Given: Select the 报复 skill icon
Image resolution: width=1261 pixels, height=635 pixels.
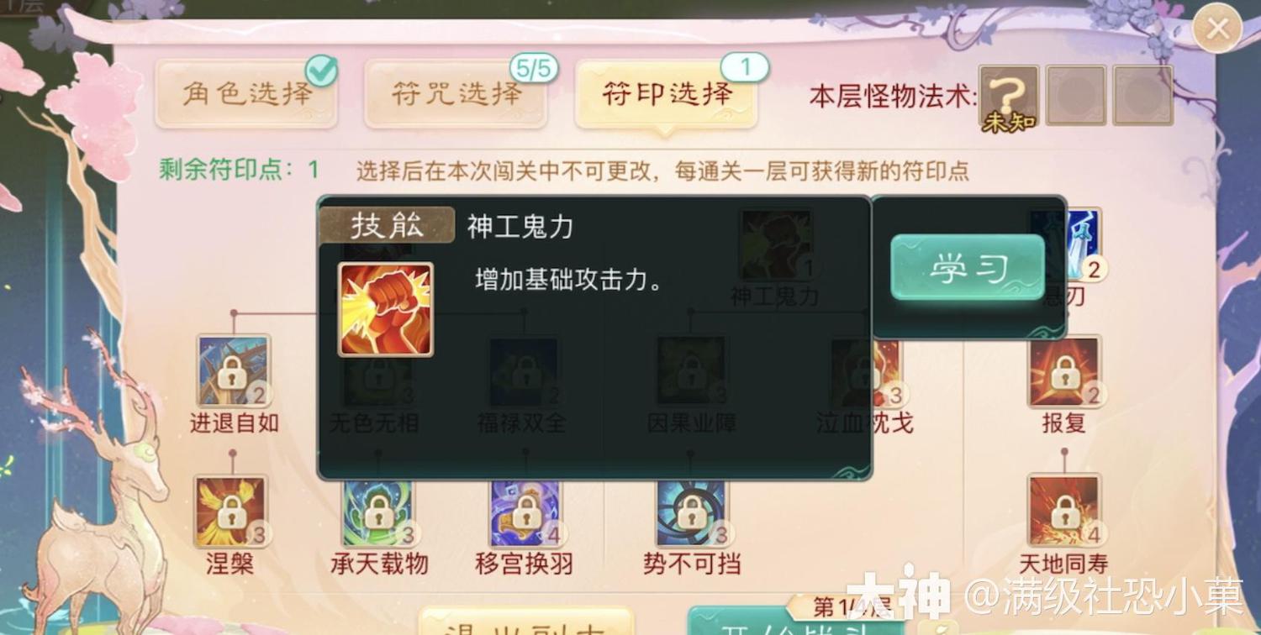Looking at the screenshot, I should point(1065,371).
